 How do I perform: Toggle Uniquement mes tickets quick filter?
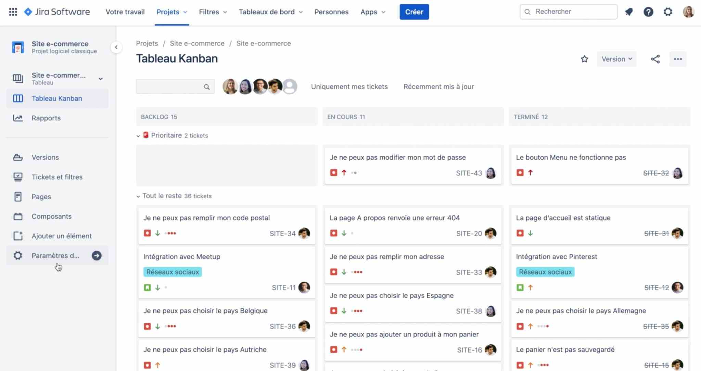349,87
